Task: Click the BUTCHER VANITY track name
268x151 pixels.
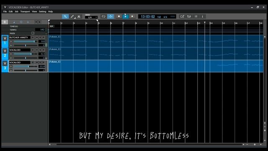Action: 20,37
